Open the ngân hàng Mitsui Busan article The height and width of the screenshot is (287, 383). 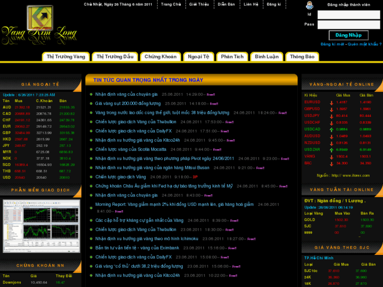pyautogui.click(x=152, y=168)
